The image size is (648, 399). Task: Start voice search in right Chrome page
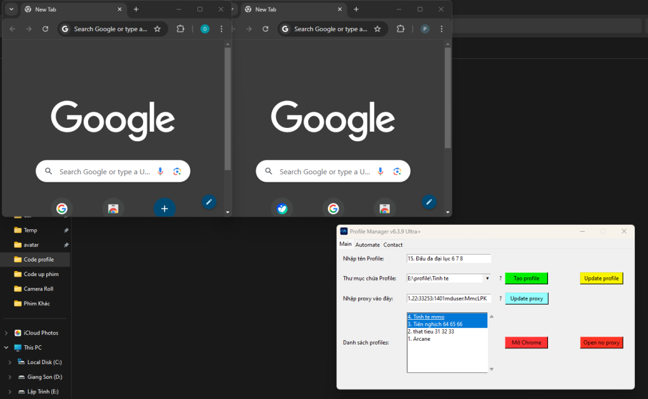[380, 171]
